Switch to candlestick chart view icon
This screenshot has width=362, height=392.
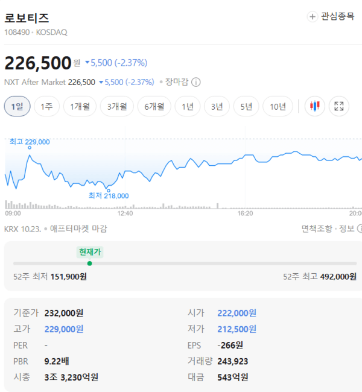tap(315, 106)
